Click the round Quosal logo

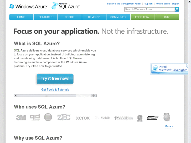click(48, 117)
